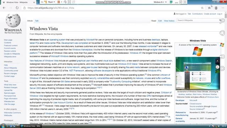Click the fullscreen mode toolbar icon
Screen dimensions: 227x128
point(70,2)
